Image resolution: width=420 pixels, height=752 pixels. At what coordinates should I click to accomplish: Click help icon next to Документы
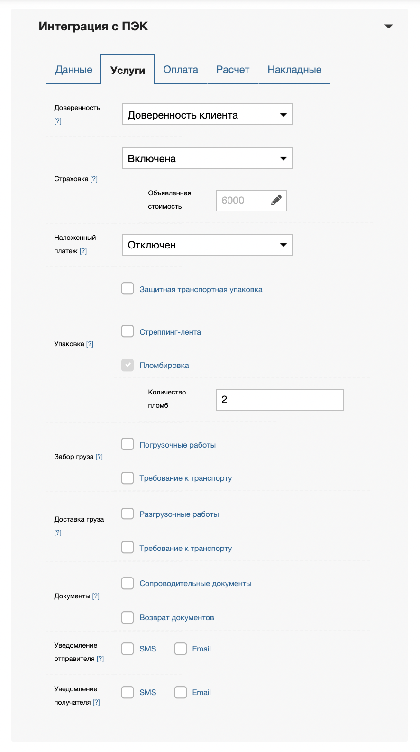pos(96,596)
